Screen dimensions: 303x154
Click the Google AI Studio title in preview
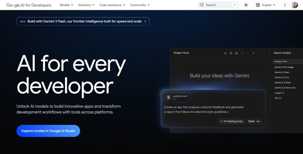click(181, 53)
